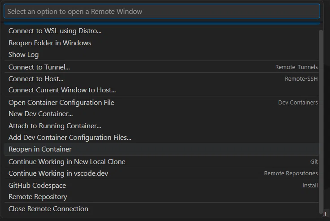Image resolution: width=330 pixels, height=221 pixels.
Task: Select Continue Working in vscode.dev
Action: [161, 173]
